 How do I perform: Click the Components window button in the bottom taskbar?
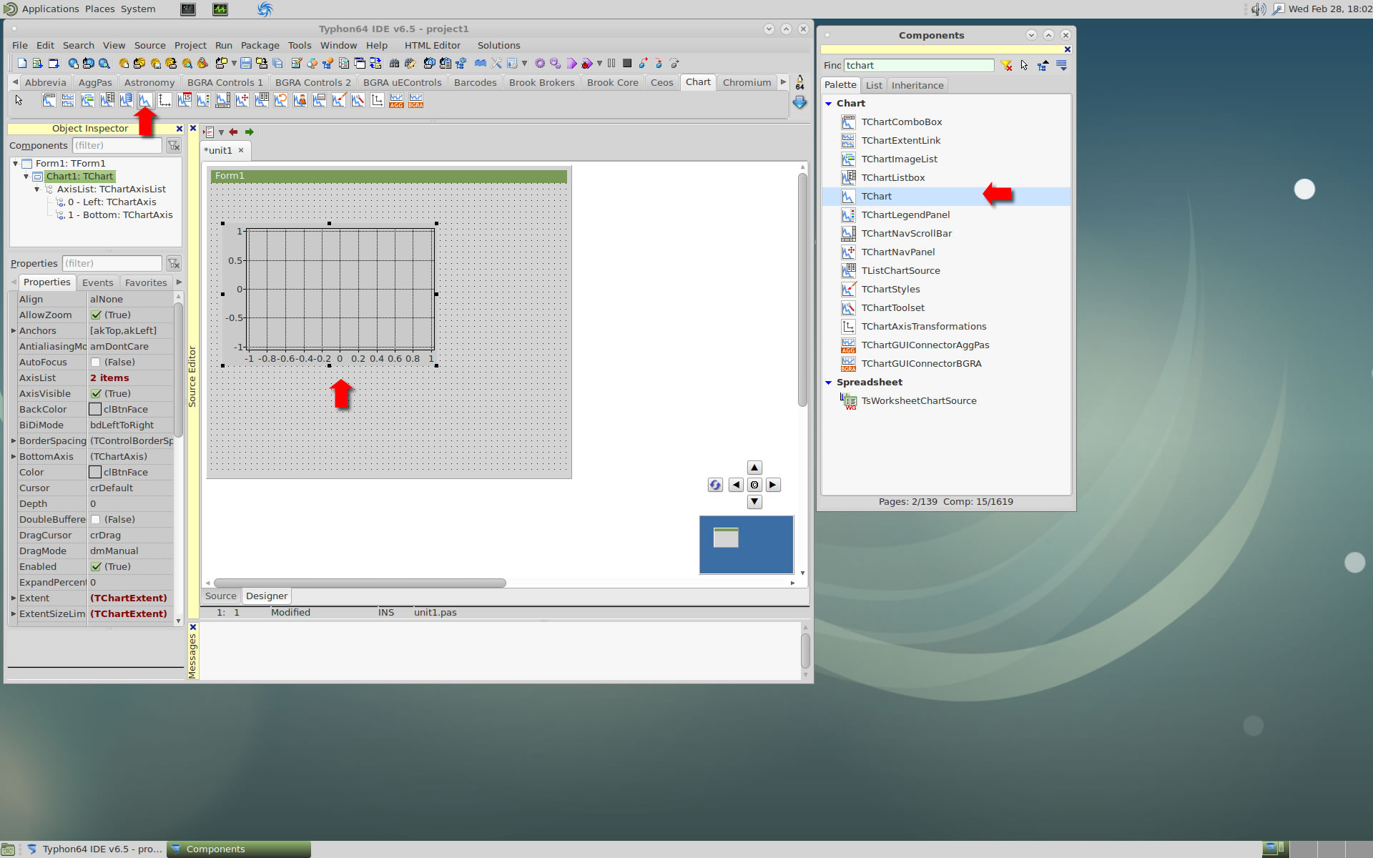click(239, 849)
